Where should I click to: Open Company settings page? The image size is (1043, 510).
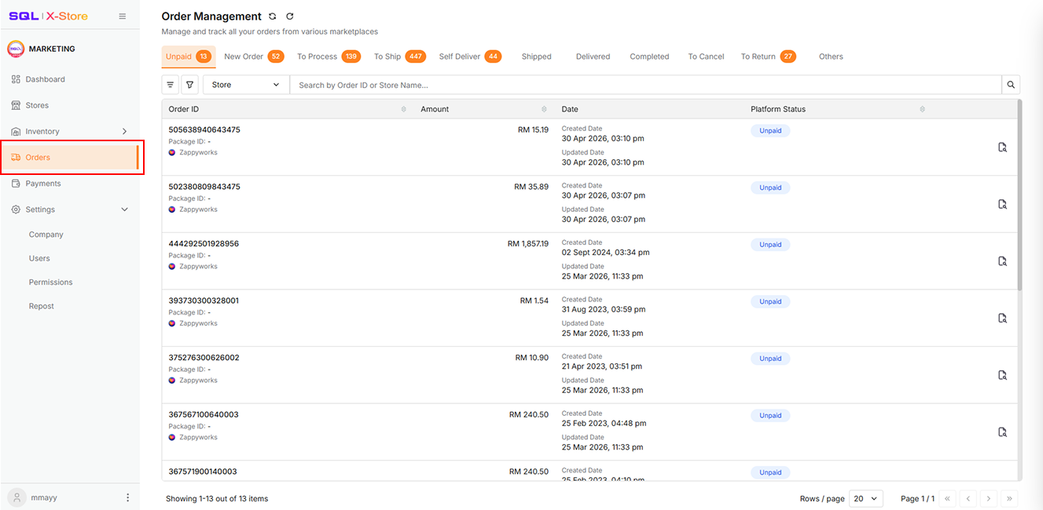46,235
